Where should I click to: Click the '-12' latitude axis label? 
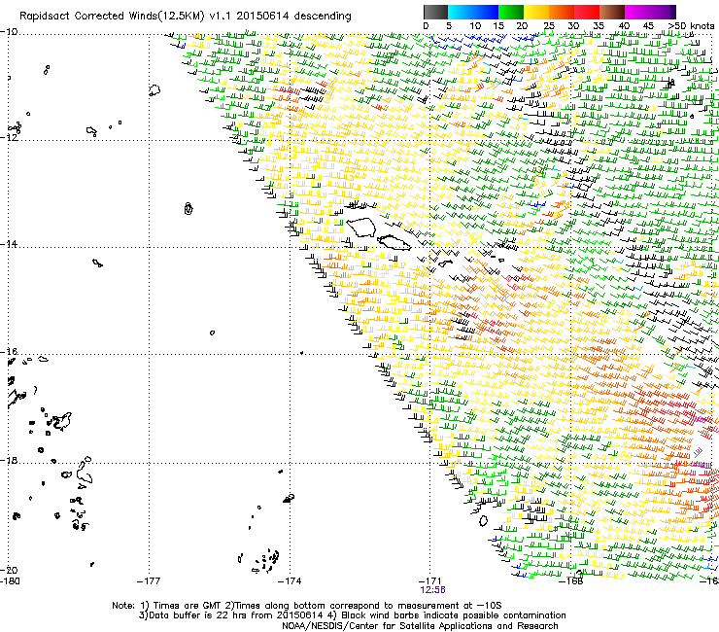click(x=9, y=137)
